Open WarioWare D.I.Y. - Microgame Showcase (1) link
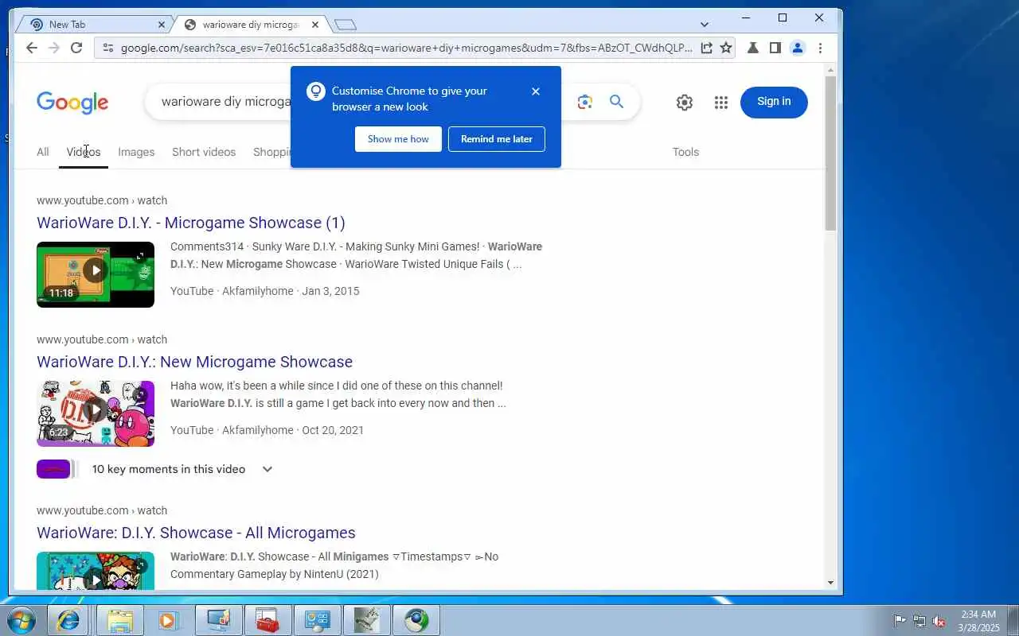Viewport: 1019px width, 636px height. tap(191, 223)
